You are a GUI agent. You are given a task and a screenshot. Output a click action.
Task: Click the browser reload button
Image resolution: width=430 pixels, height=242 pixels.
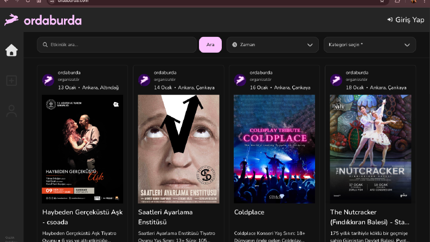[28, 1]
